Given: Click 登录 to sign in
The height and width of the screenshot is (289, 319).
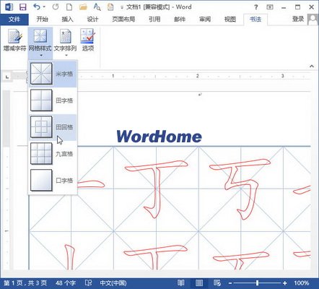Looking at the screenshot, I should pyautogui.click(x=298, y=19).
